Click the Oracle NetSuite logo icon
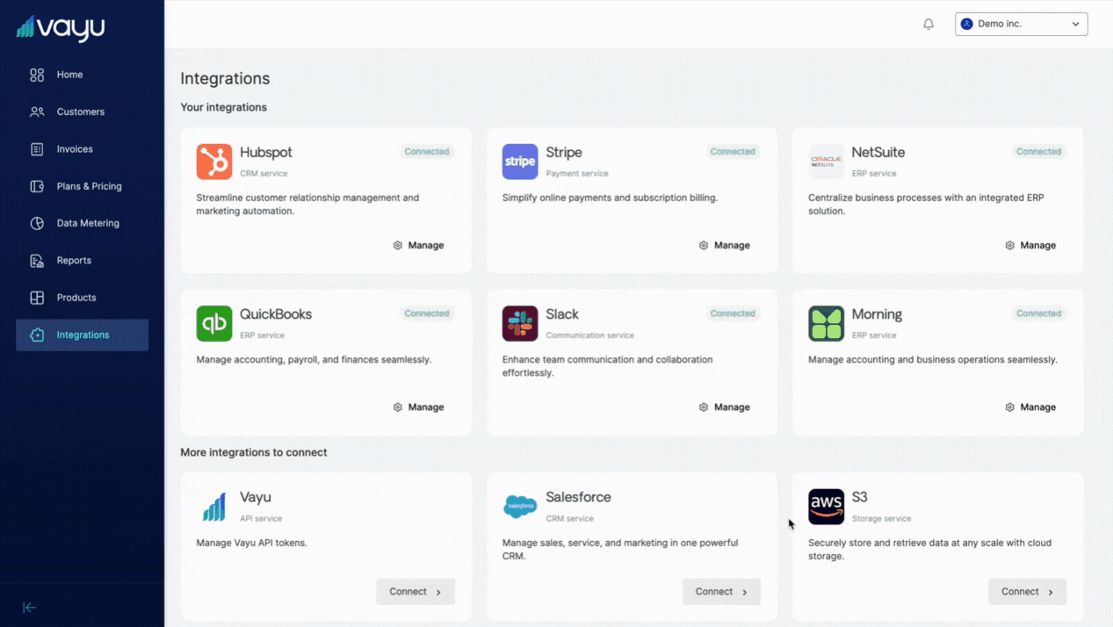1113x627 pixels. click(826, 162)
